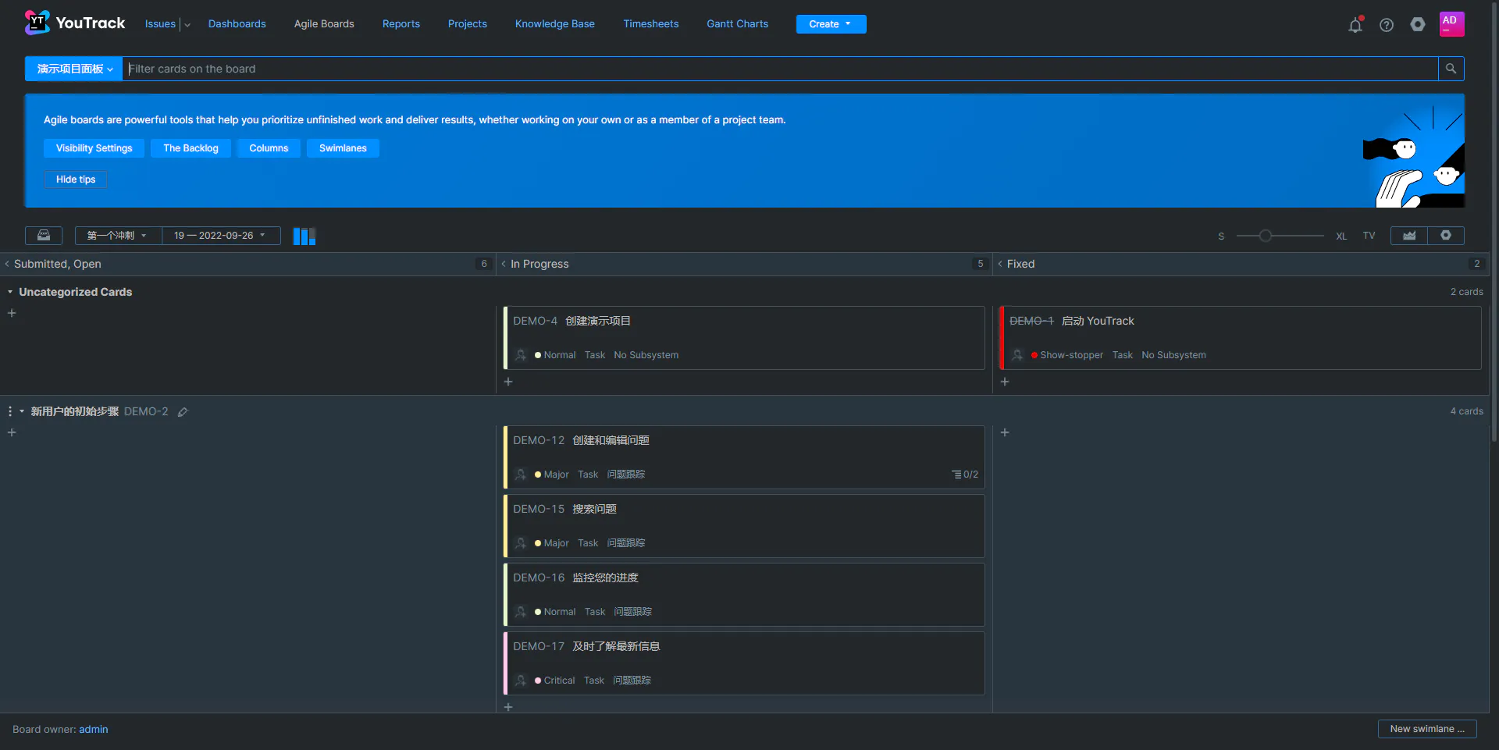Click assignee avatar on DEMO-4 card

tap(521, 355)
